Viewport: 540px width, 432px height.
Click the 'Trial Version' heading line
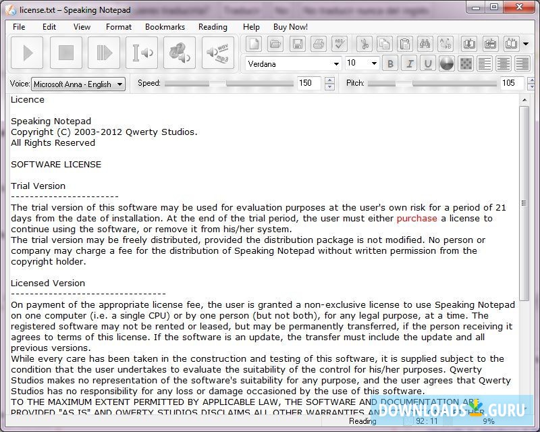click(38, 186)
